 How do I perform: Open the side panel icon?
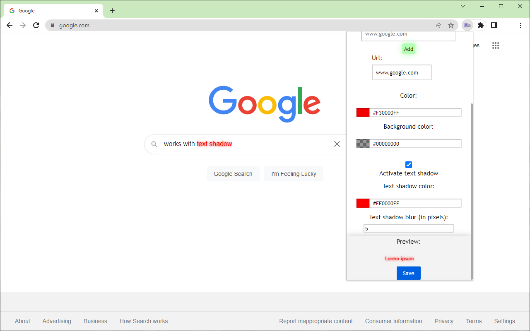[x=494, y=25]
